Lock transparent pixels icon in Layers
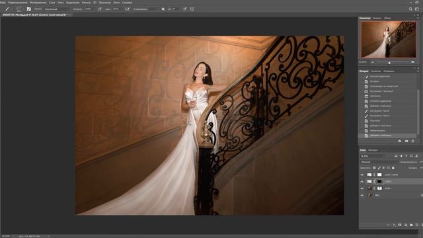The height and width of the screenshot is (238, 423). click(x=374, y=168)
